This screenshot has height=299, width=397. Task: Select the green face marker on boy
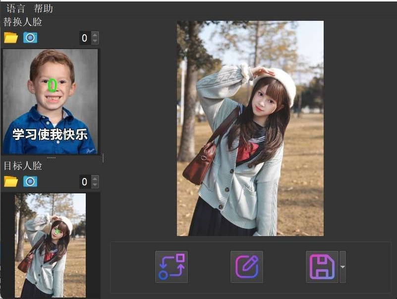click(52, 85)
